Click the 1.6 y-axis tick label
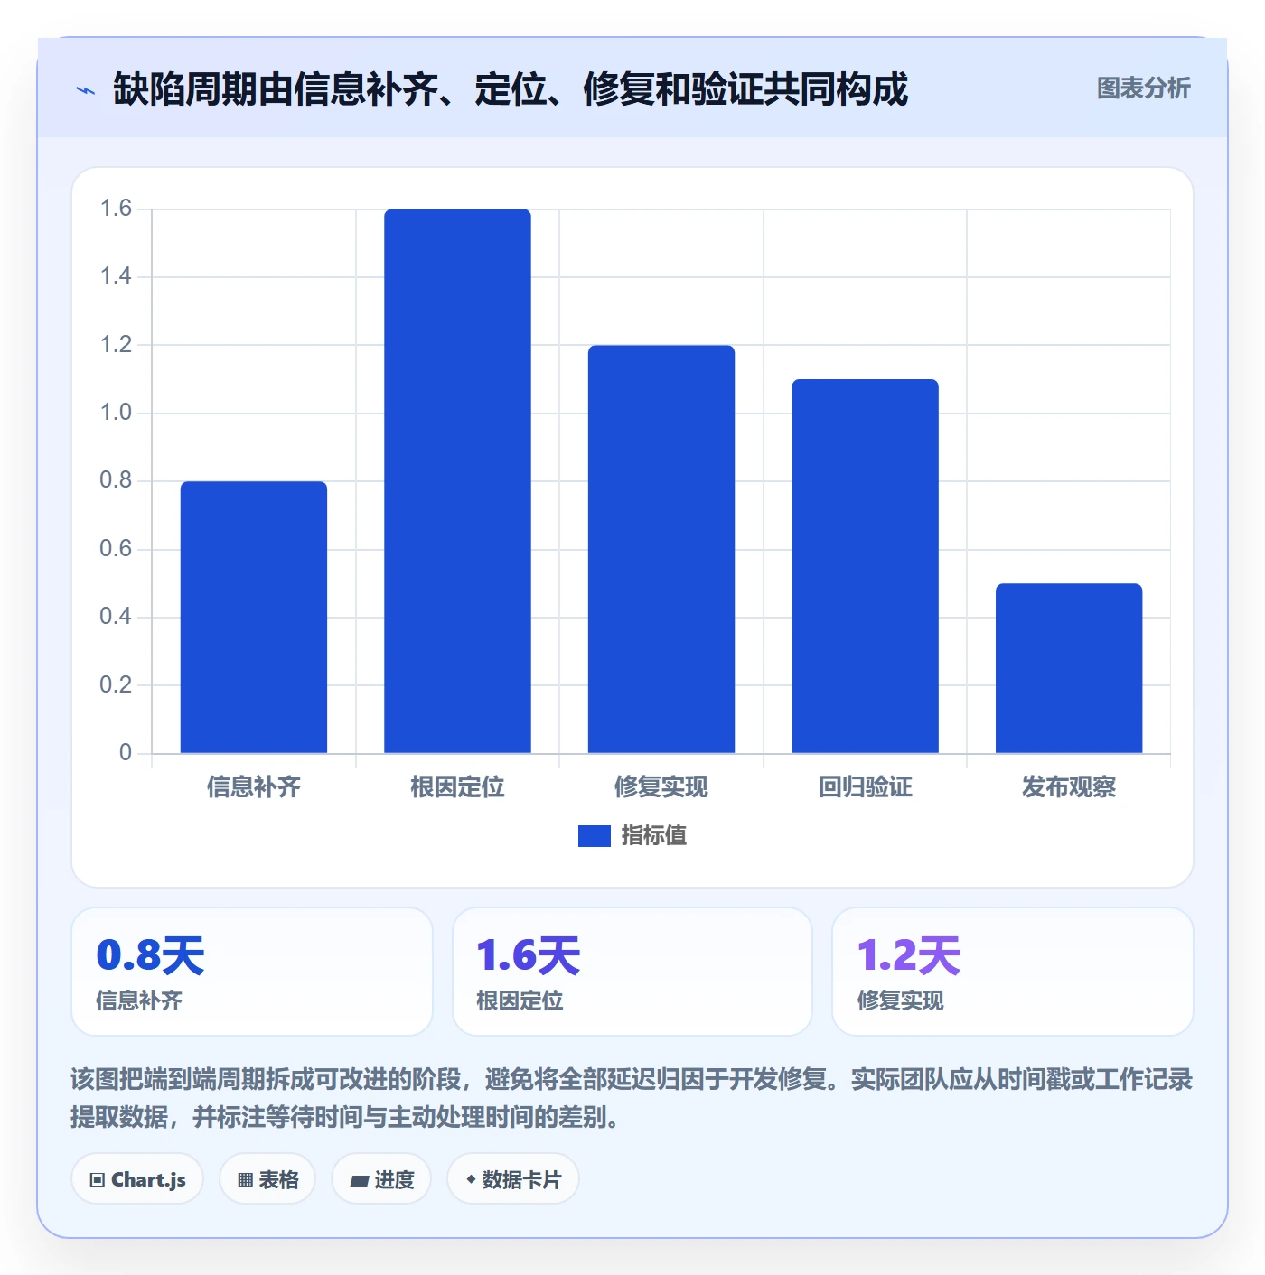 (116, 209)
